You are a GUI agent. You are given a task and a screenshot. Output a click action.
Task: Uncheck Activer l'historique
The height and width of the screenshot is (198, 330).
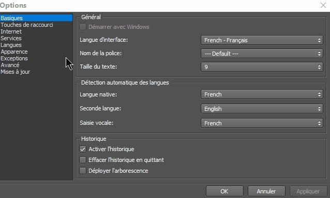click(83, 149)
